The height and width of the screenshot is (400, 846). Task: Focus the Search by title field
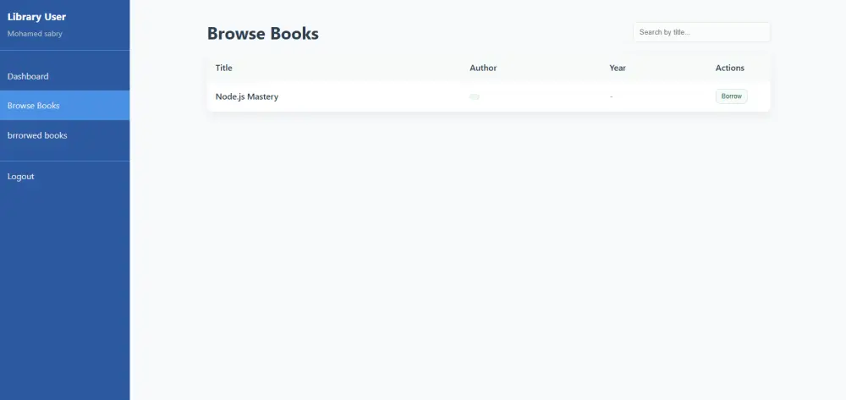tap(701, 32)
